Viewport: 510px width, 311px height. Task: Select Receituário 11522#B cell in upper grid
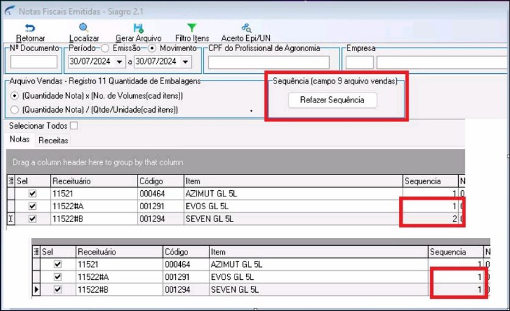tap(94, 219)
